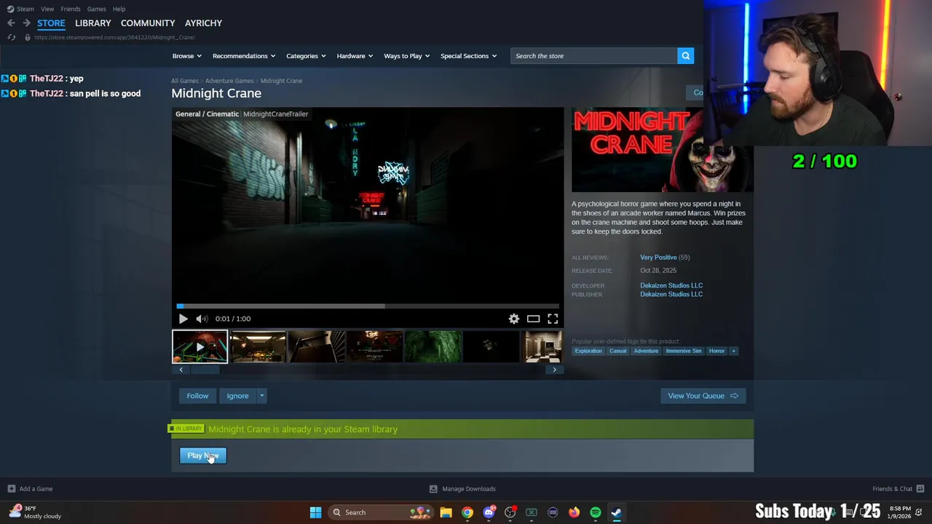Click the Play Now button

point(203,456)
